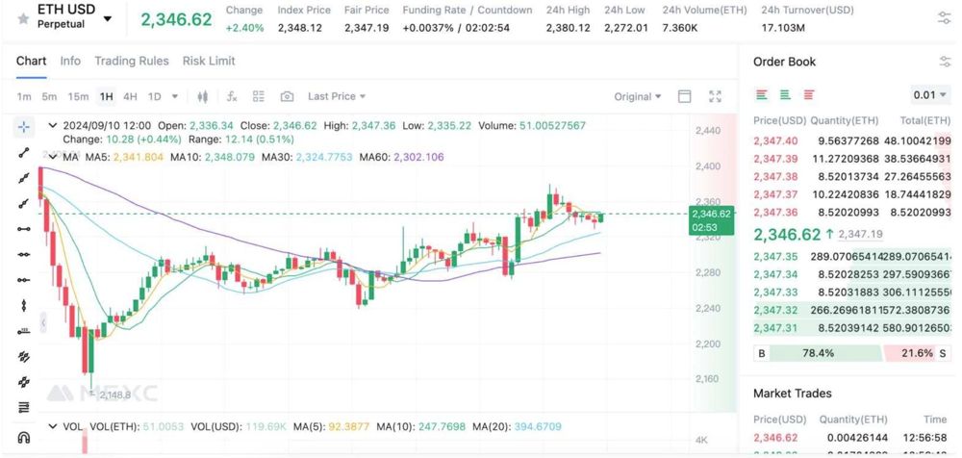This screenshot has height=458, width=962.
Task: Show only buy orders in order book
Action: coord(785,94)
